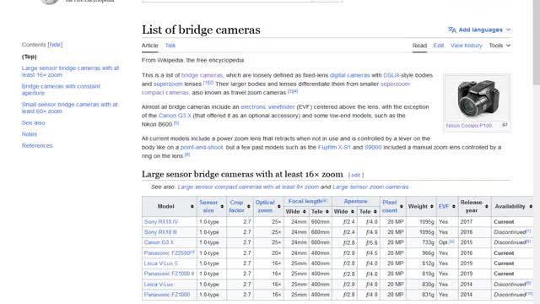Open the Edit tab

(439, 46)
